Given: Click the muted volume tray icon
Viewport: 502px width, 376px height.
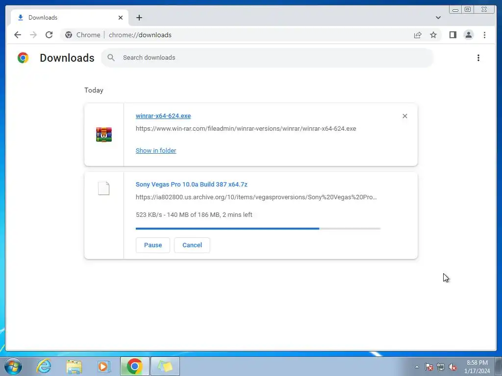Looking at the screenshot, I should [452, 367].
